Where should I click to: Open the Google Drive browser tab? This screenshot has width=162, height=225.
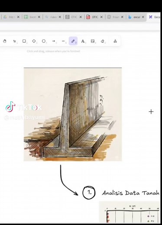pos(10,17)
